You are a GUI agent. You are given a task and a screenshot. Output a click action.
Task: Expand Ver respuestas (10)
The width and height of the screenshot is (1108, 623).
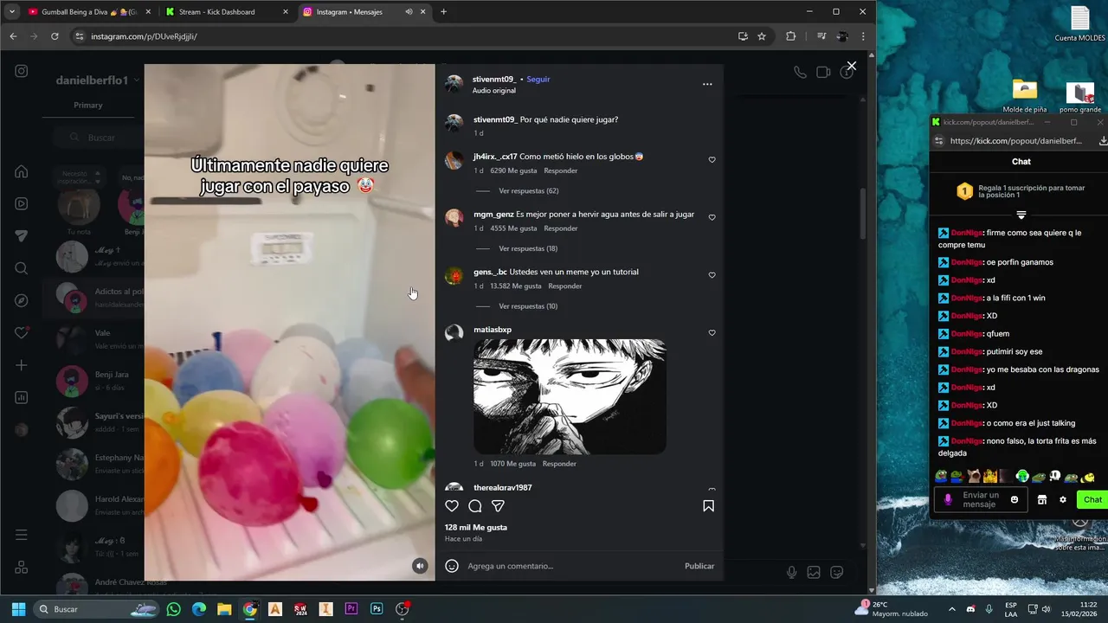(x=528, y=306)
